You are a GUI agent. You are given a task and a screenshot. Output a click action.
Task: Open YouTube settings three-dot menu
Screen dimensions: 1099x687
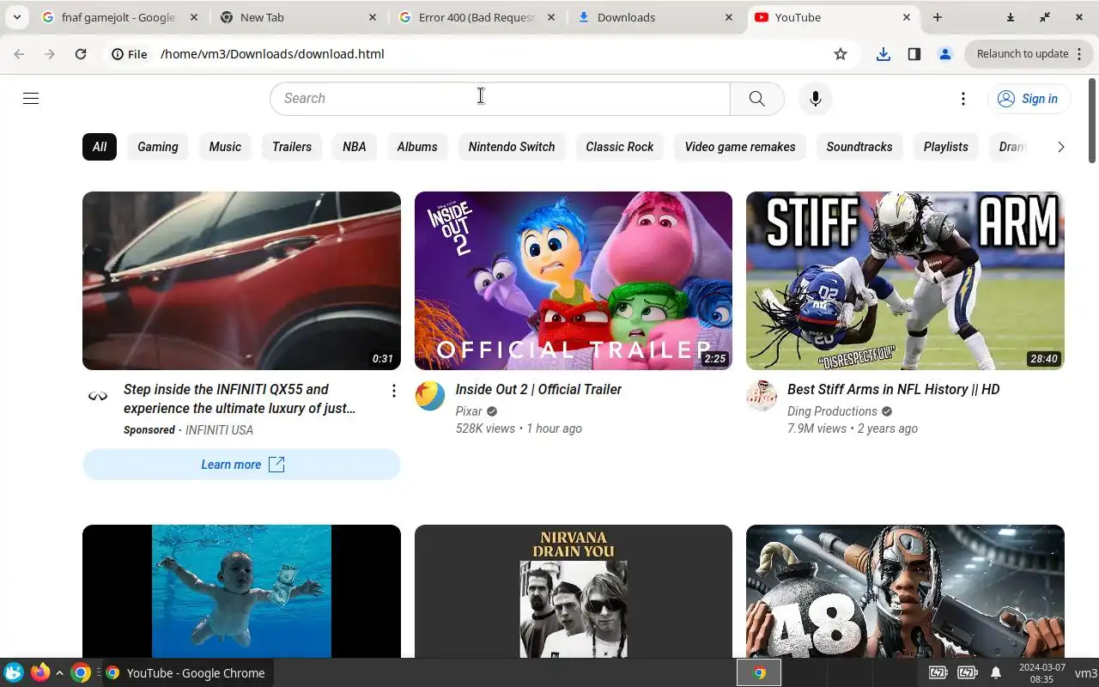click(962, 99)
